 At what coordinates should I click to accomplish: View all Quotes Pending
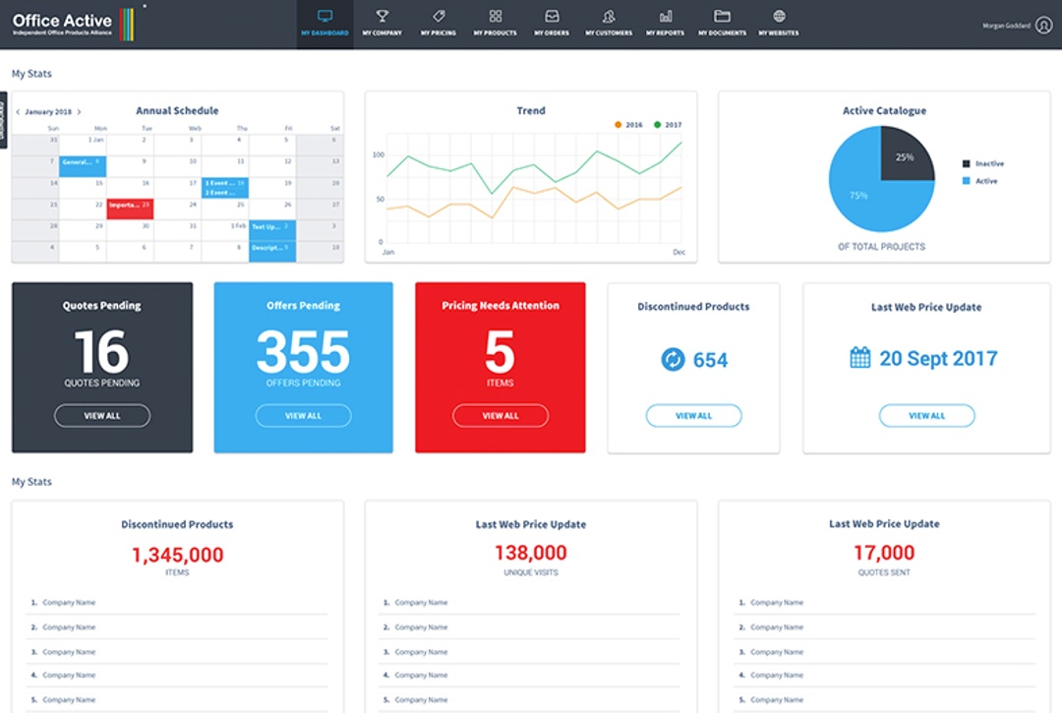(102, 416)
